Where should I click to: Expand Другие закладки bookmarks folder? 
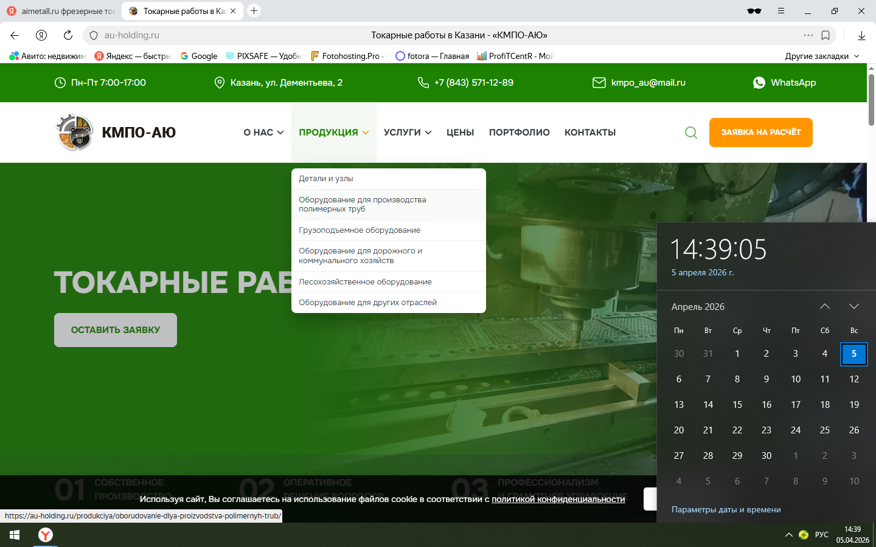click(822, 56)
